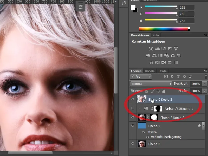208x156 pixels.
Task: Add a Threshold adjustment
Action: click(x=164, y=62)
